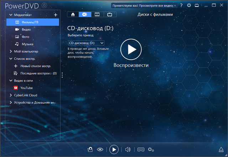Mute the volume speaker icon
Screen dimensions: 228x157
128,150
